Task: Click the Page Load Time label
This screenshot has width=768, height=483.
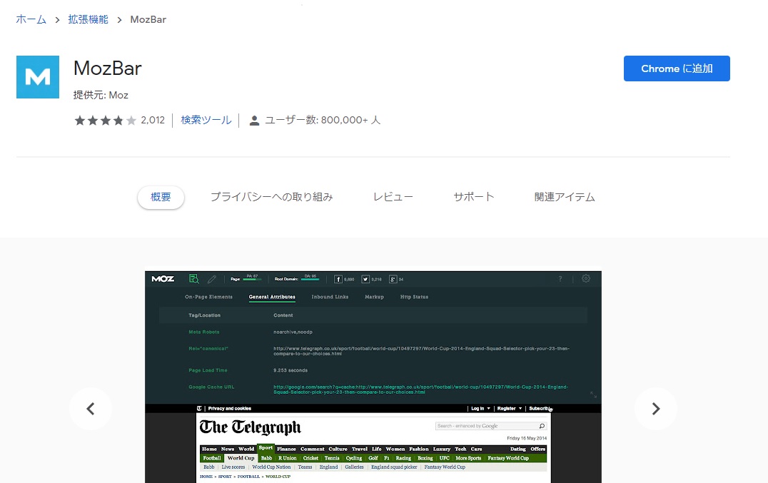Action: tap(208, 370)
